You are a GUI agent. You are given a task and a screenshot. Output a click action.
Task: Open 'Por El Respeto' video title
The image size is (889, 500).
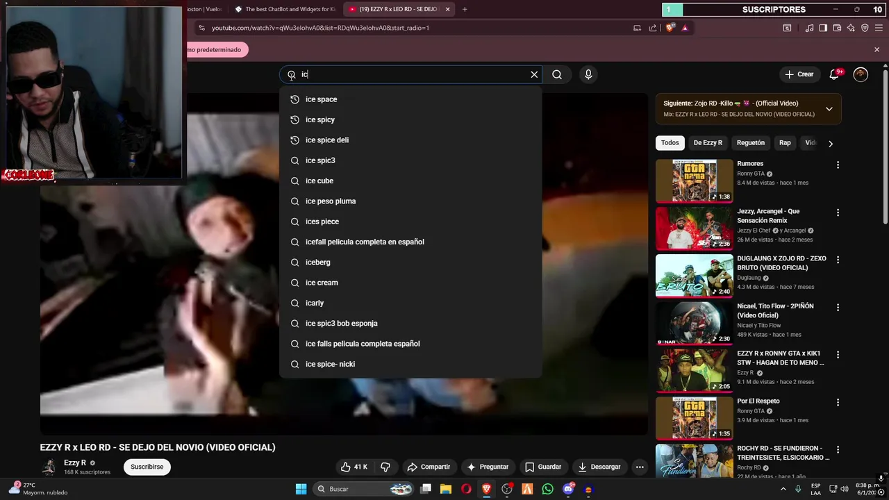[758, 401]
